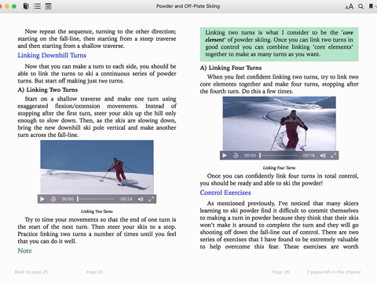
Task: Click the yellow minimize window button
Action: pos(7,6)
